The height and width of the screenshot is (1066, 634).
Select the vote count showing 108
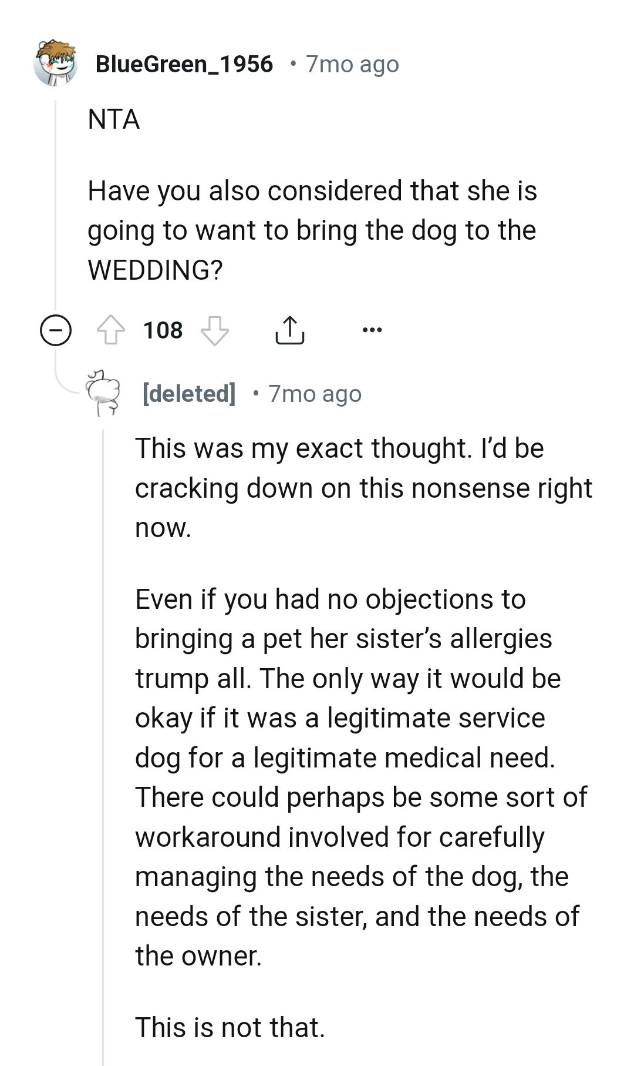pyautogui.click(x=163, y=330)
